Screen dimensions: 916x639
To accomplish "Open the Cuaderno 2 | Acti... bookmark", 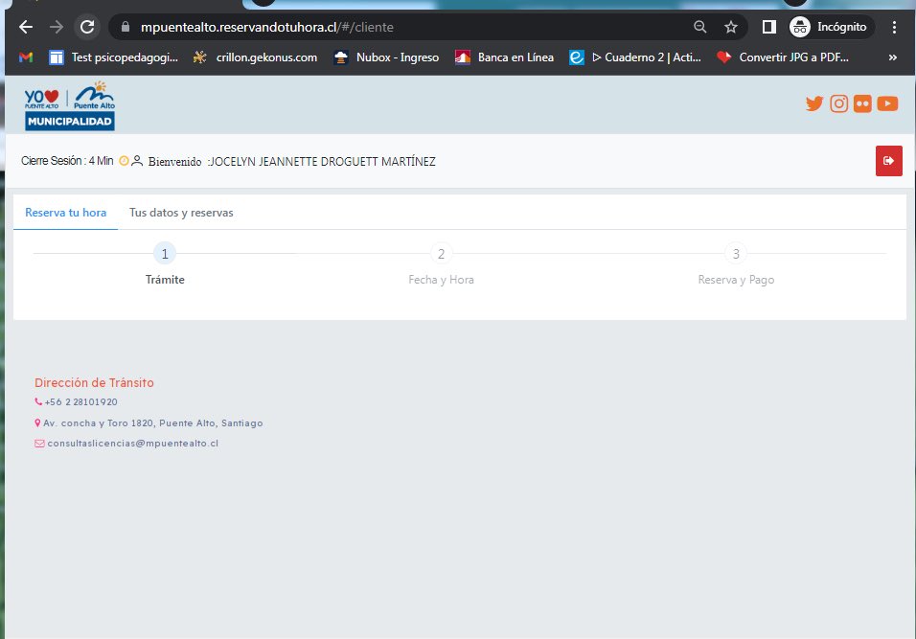I will click(x=635, y=57).
